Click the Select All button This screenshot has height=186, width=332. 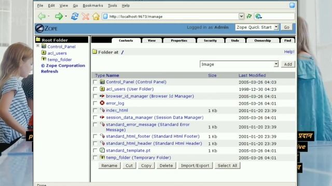coord(227,165)
